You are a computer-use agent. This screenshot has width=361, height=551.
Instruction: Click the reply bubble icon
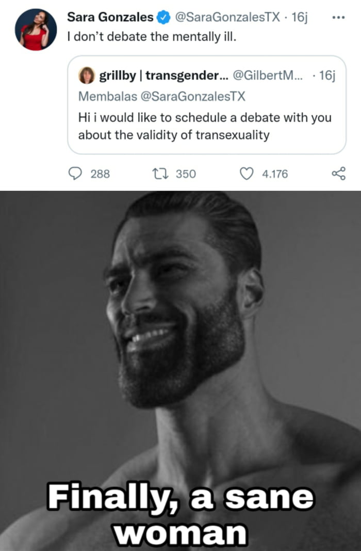(x=75, y=174)
